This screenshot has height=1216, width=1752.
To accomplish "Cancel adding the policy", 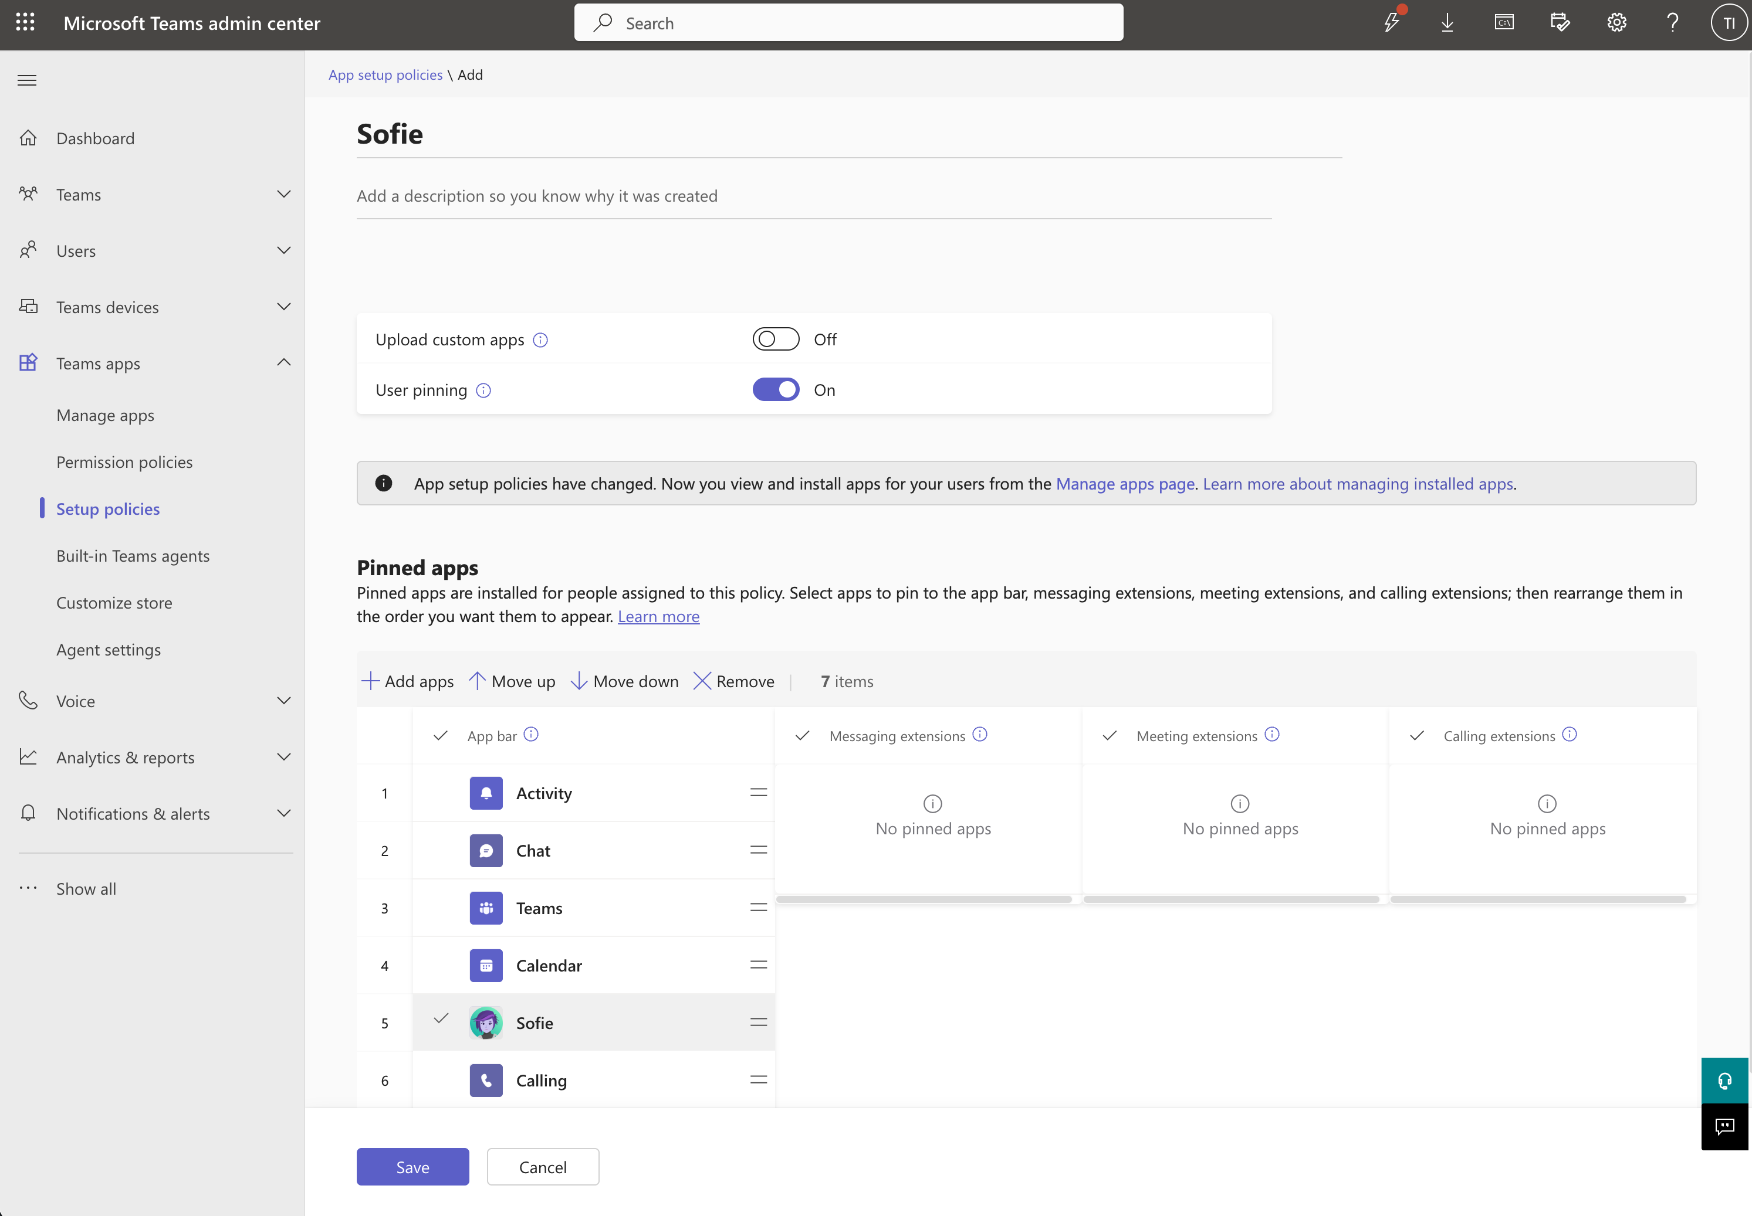I will 543,1167.
